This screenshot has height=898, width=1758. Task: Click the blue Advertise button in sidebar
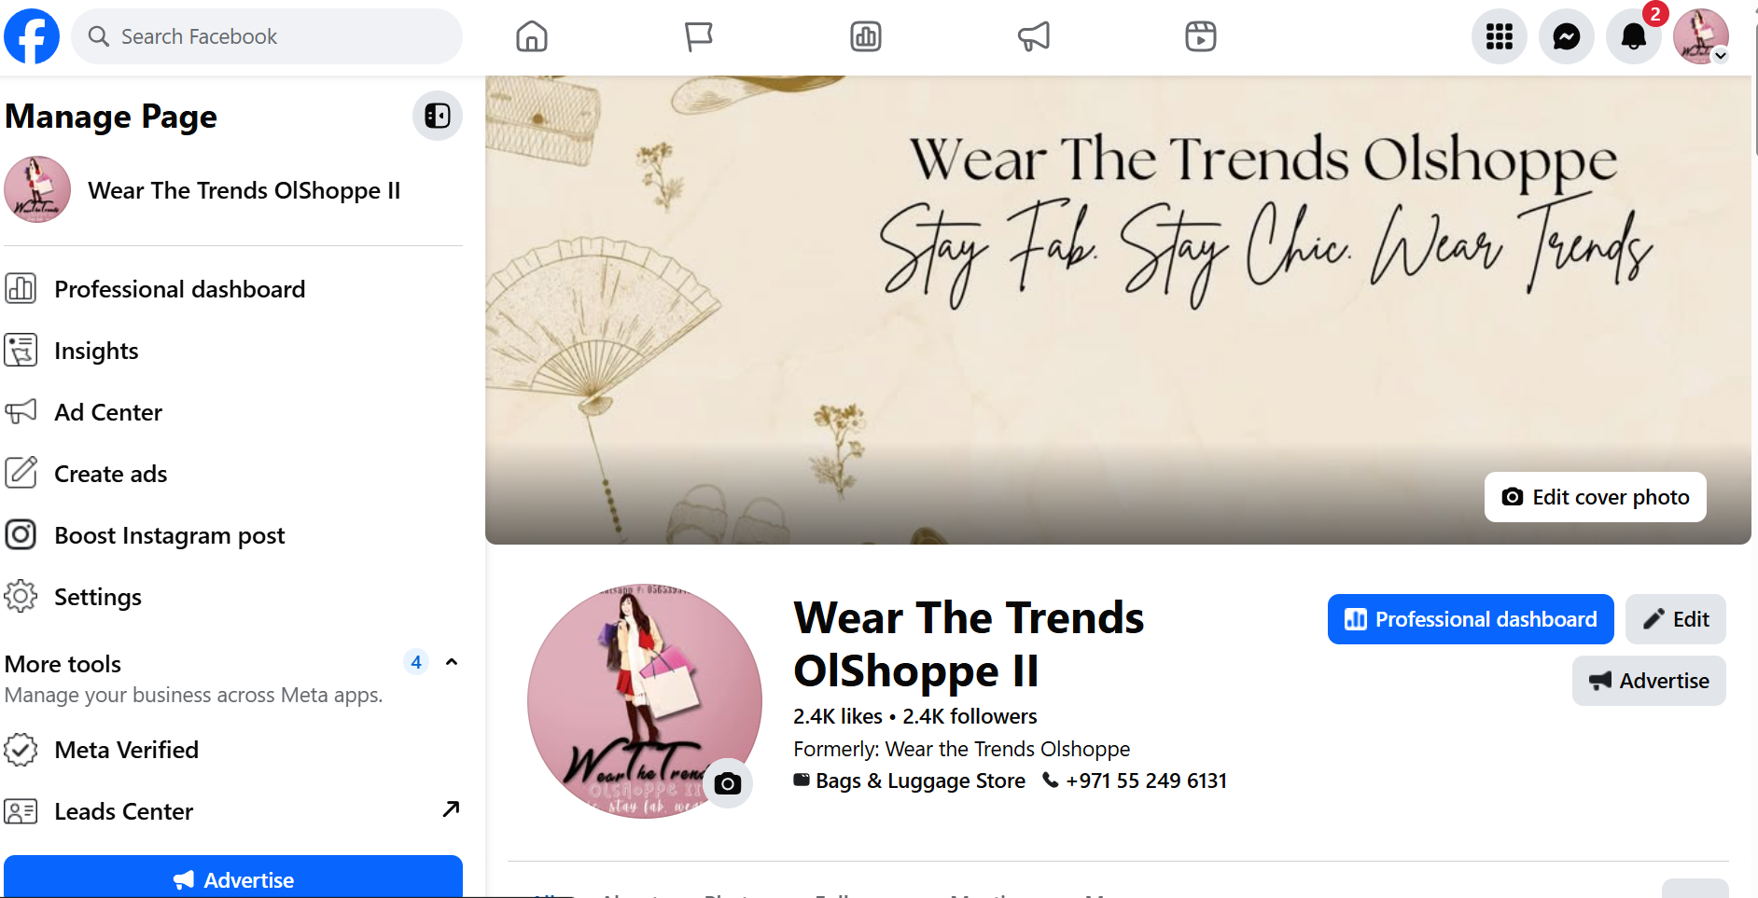233,877
